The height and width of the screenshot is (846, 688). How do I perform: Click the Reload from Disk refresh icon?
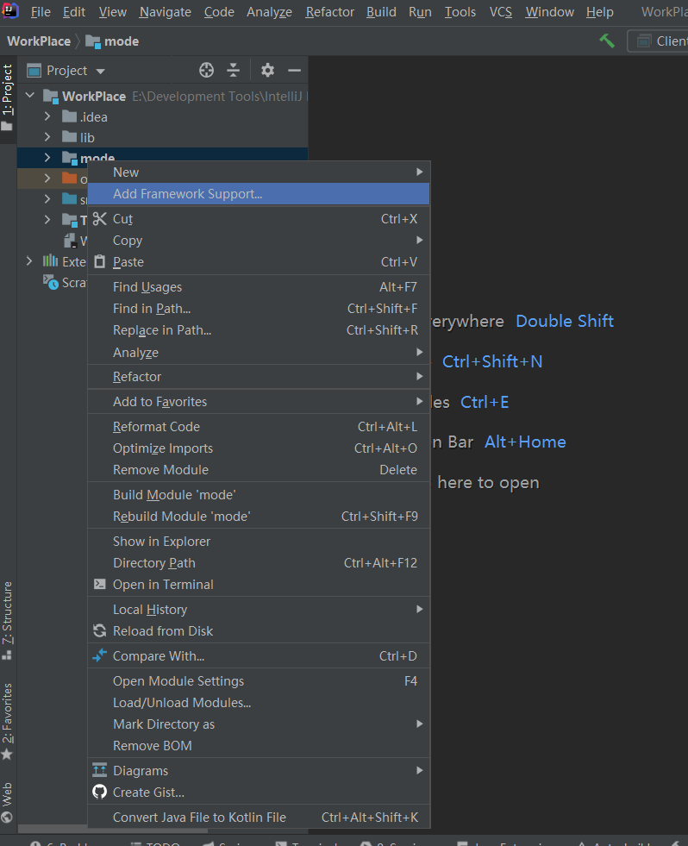point(100,630)
